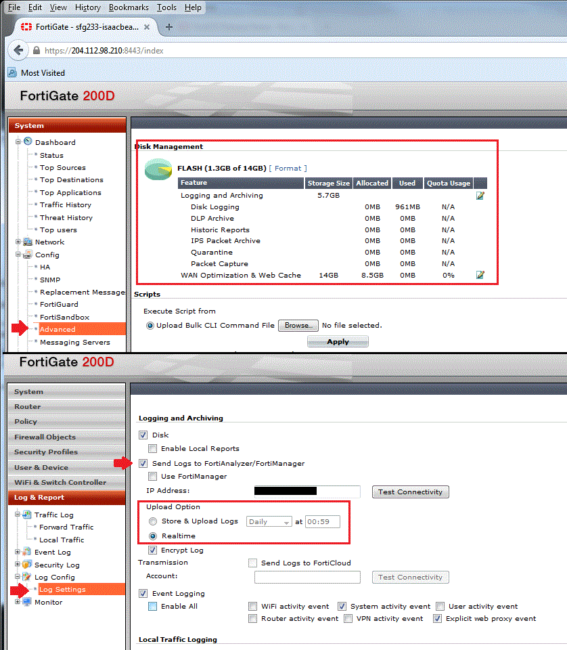Toggle the Encrypt Log checkbox
This screenshot has width=567, height=650.
(x=152, y=550)
